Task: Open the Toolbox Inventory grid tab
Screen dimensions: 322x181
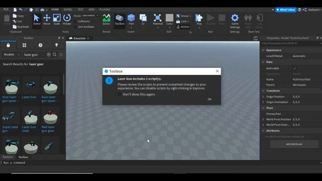Action: (24, 45)
